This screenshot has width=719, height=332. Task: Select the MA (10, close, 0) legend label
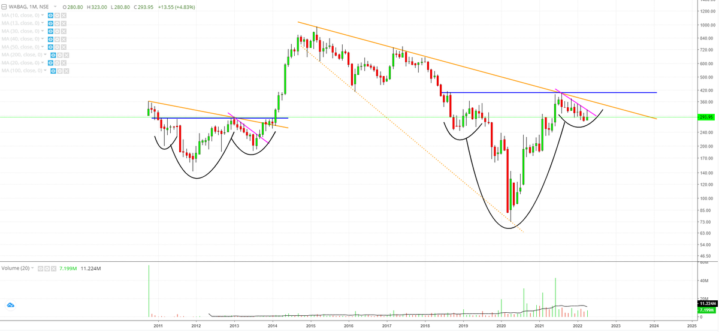coord(20,16)
